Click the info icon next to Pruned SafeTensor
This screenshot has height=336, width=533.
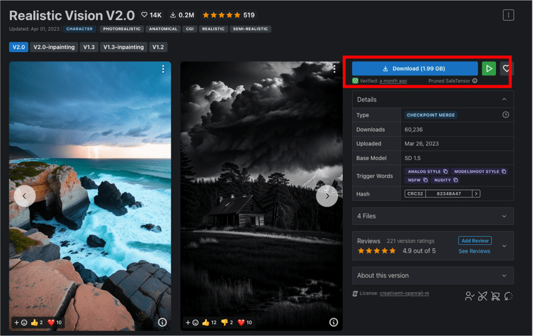pos(475,81)
